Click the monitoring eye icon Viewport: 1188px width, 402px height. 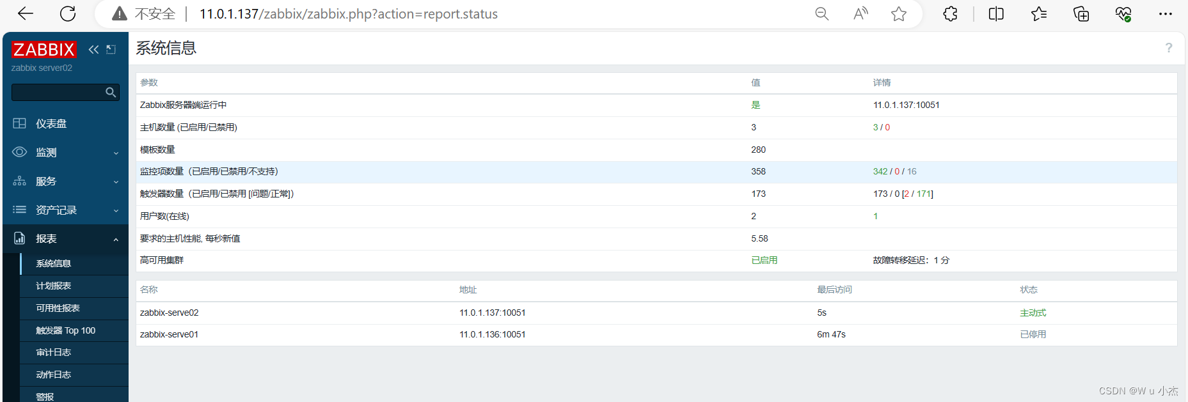(x=20, y=152)
